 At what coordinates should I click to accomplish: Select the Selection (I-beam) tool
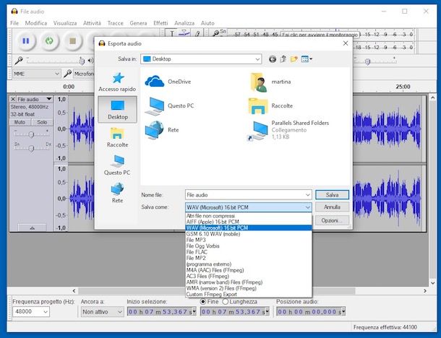coord(171,33)
